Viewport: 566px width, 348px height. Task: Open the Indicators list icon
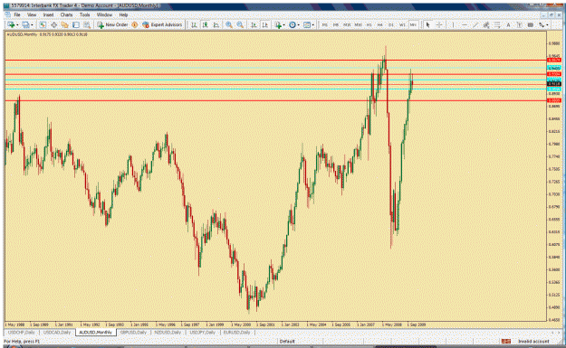coord(278,25)
